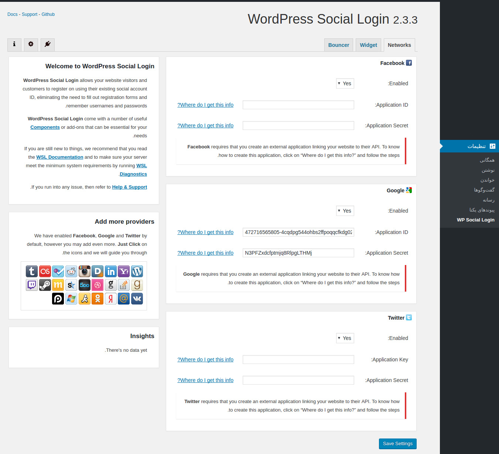Focus Twitter Application Key field
Screen dimensions: 499x454
(298, 360)
